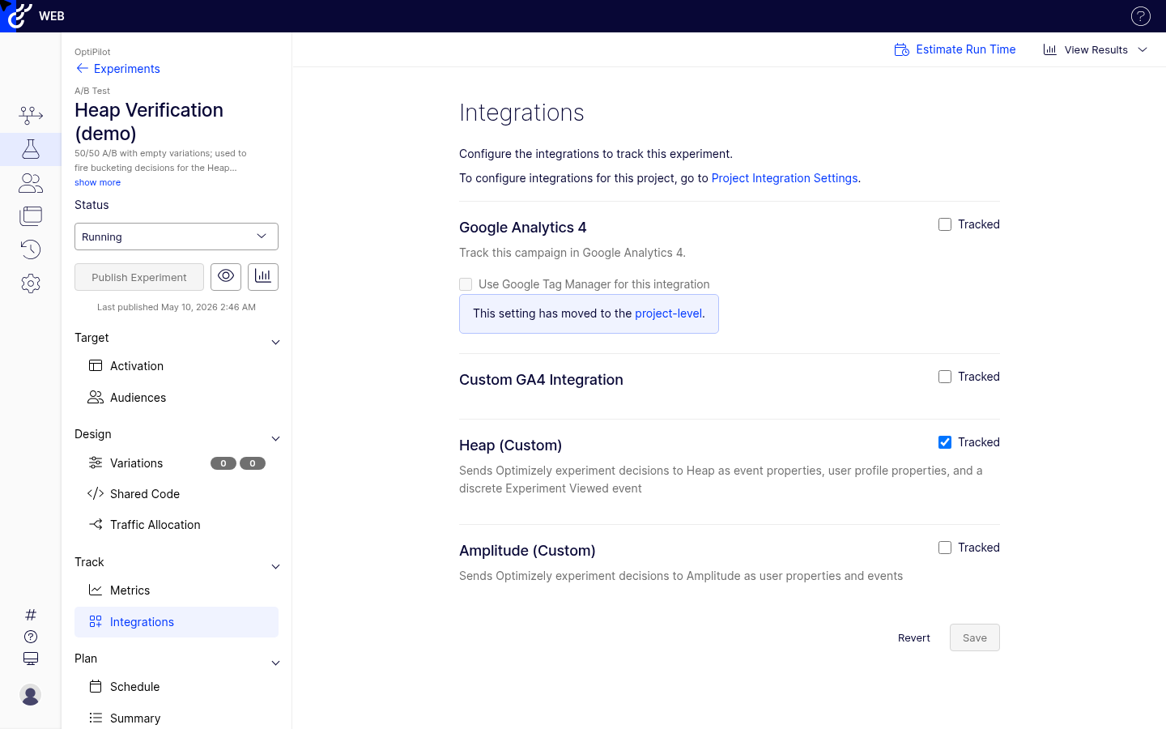
Task: Collapse the Track section chevron
Action: click(x=275, y=567)
